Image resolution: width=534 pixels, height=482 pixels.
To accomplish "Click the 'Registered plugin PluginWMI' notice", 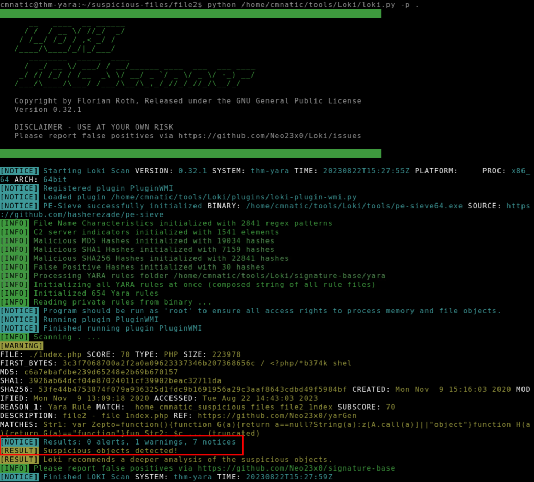I will point(108,188).
